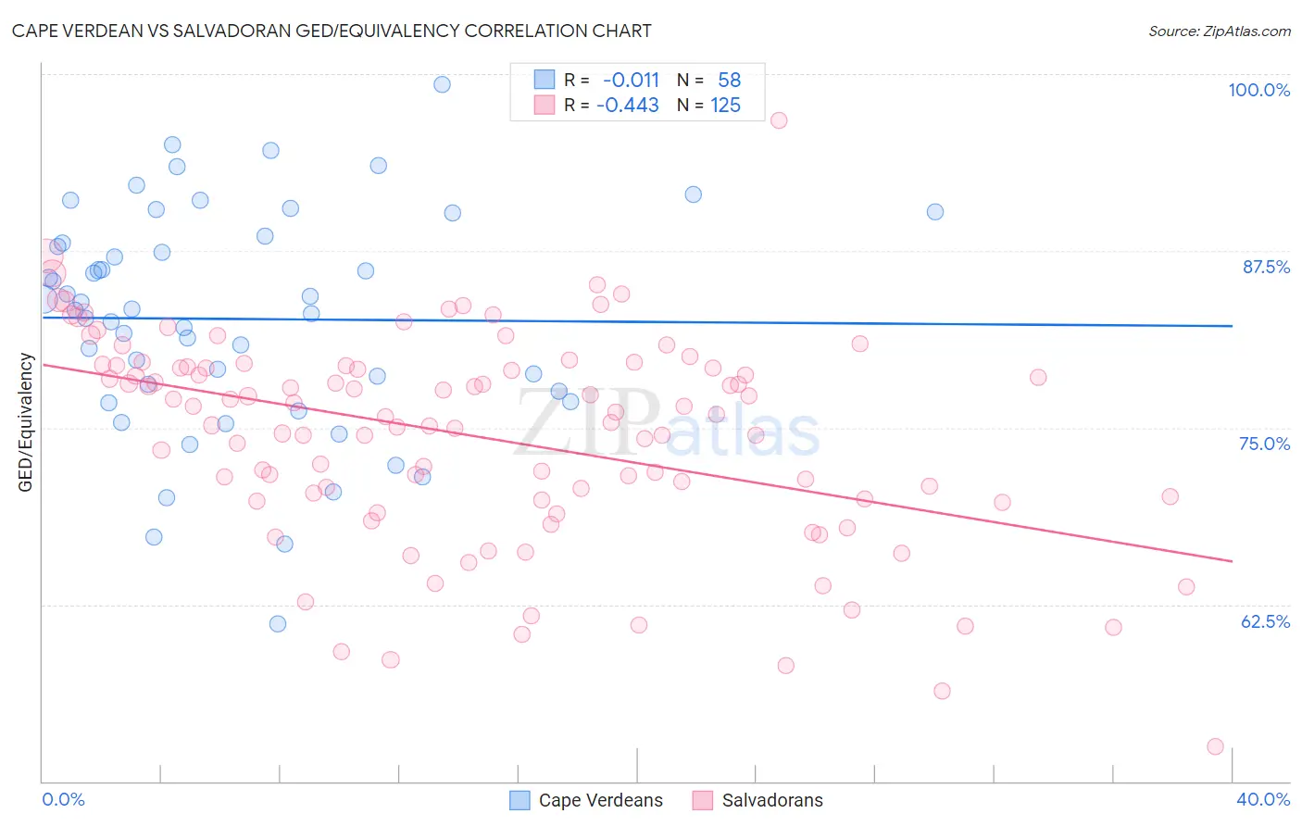This screenshot has width=1302, height=826.
Task: Click the pink R = -0.443 legend box
Action: pos(544,105)
